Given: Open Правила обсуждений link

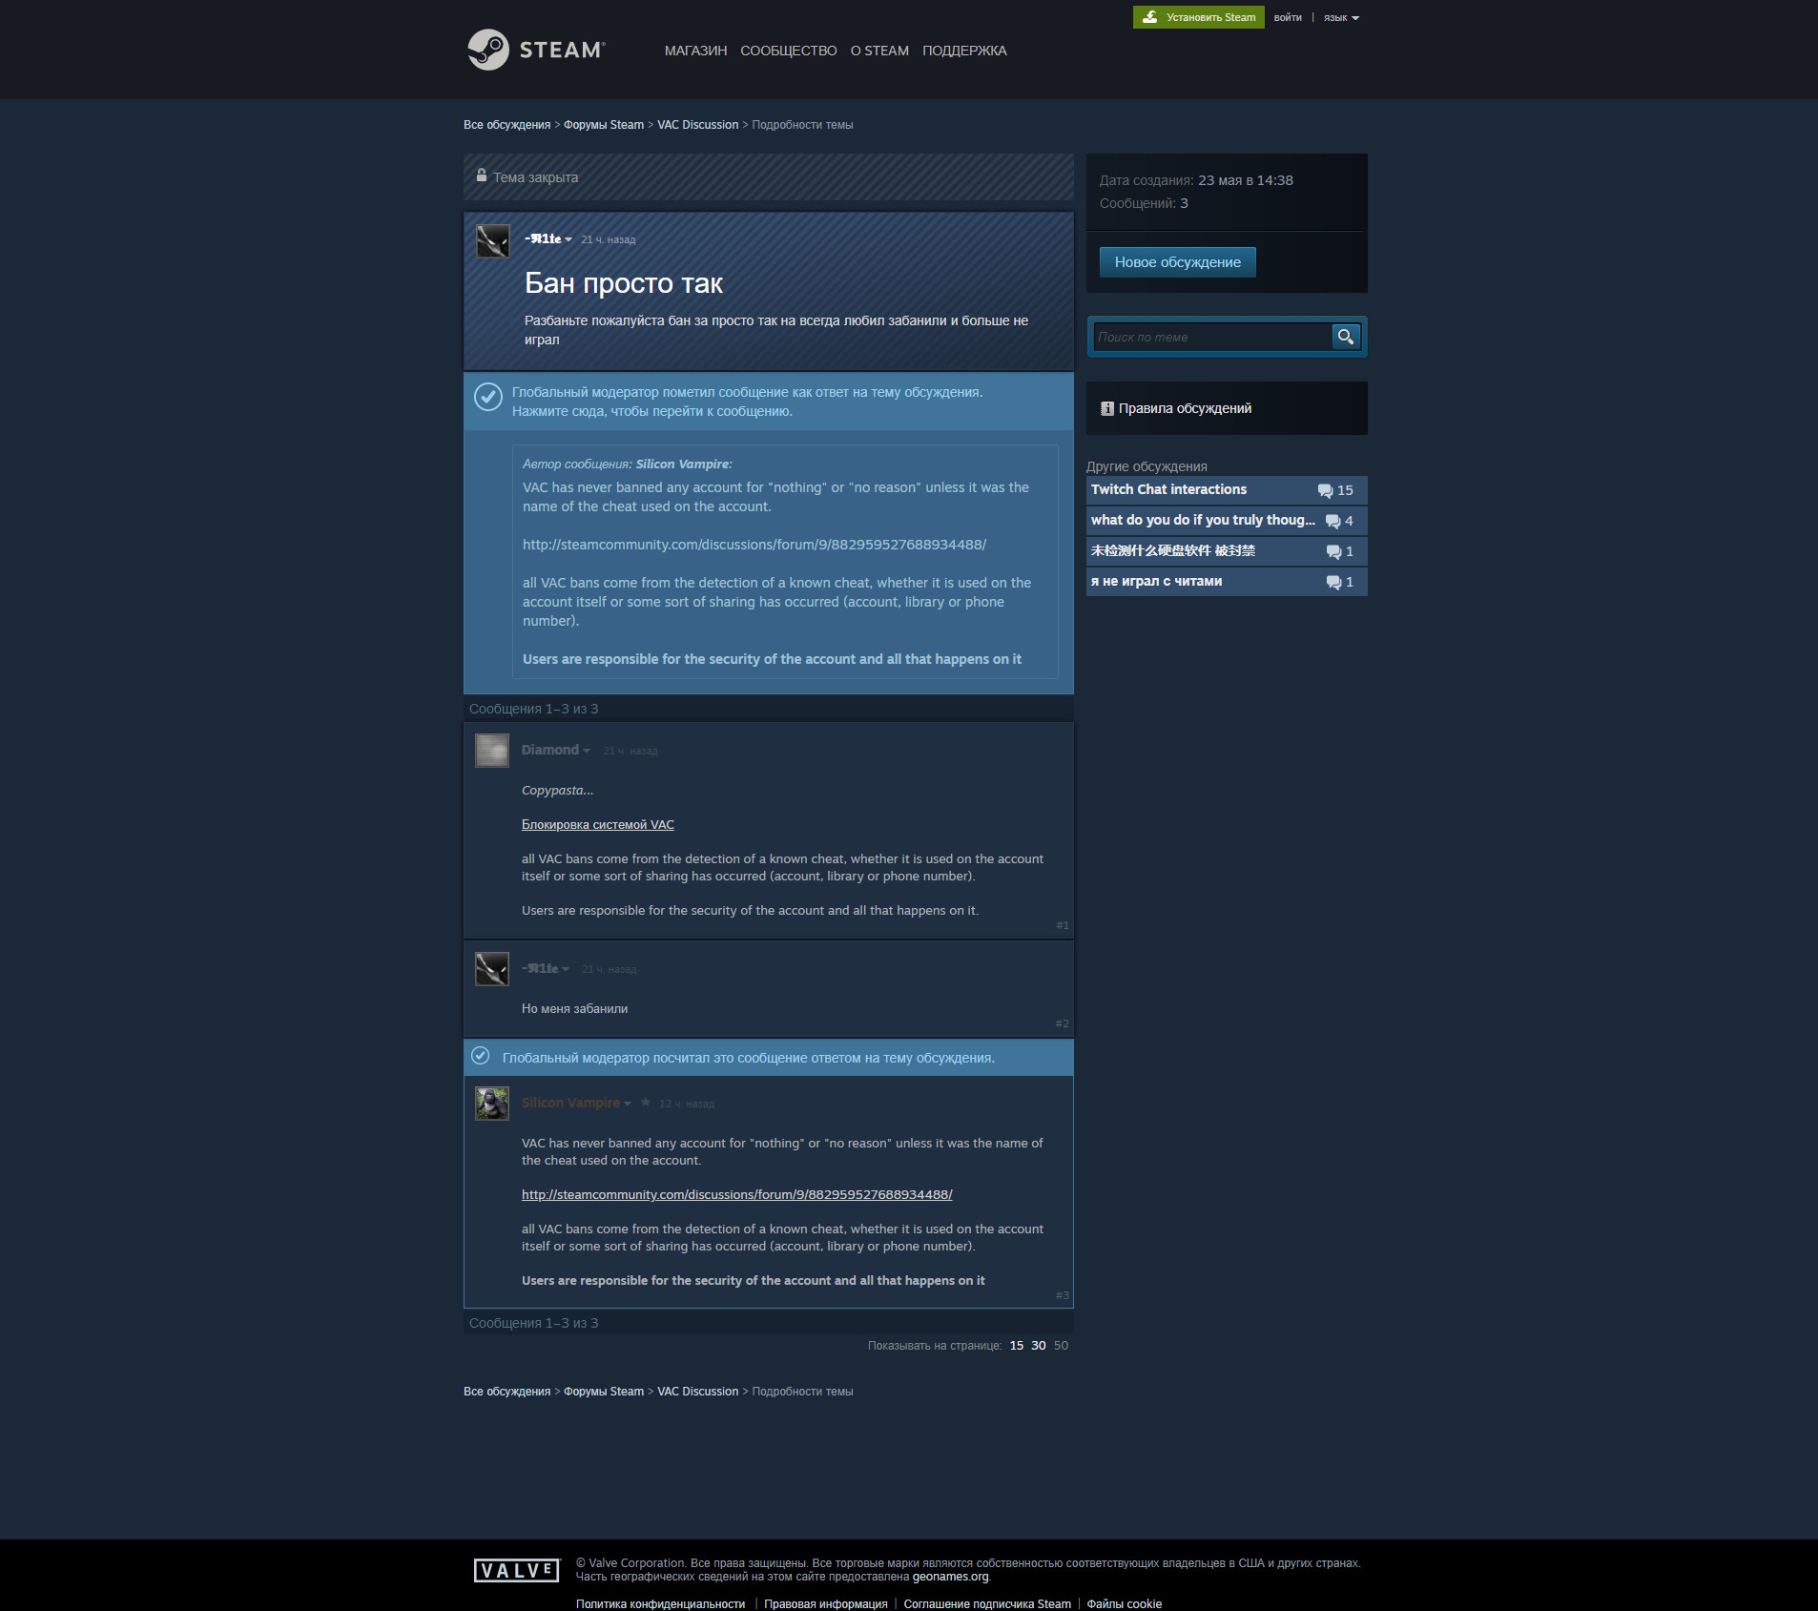Looking at the screenshot, I should (x=1185, y=408).
